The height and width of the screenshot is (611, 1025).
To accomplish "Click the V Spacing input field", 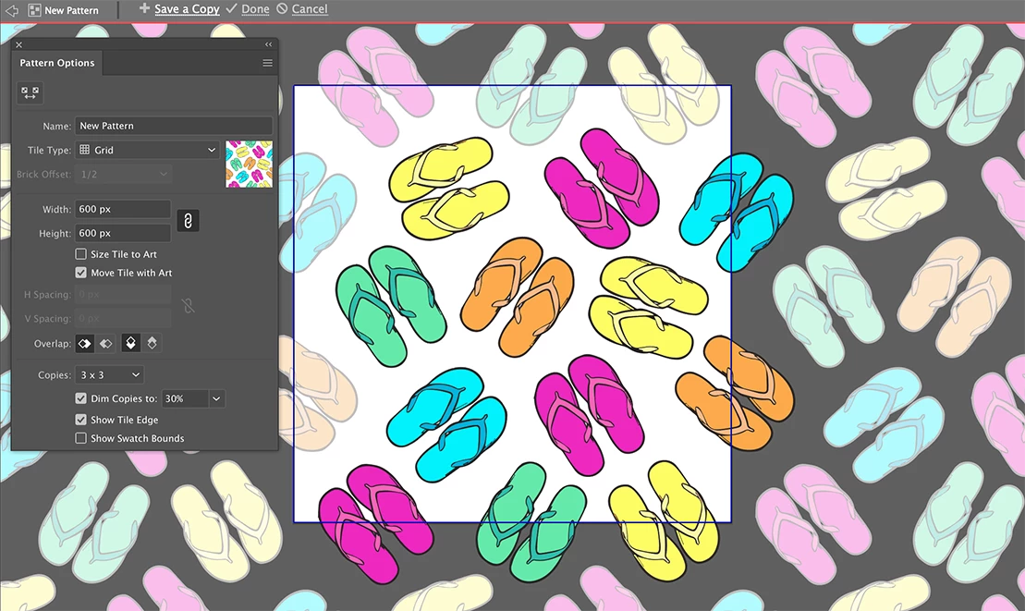I will tap(123, 318).
